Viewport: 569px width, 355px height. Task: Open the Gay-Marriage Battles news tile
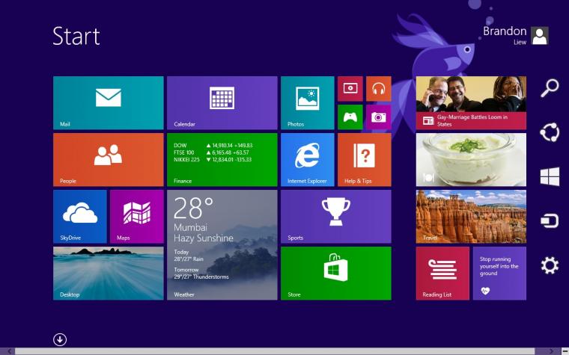[x=471, y=102]
